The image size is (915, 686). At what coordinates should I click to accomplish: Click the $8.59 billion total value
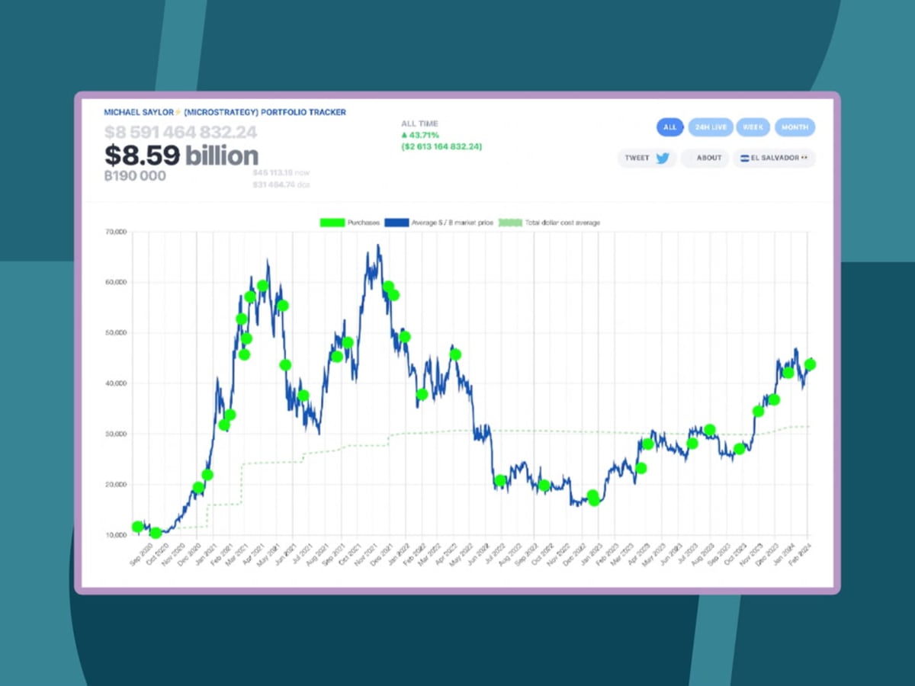point(181,155)
